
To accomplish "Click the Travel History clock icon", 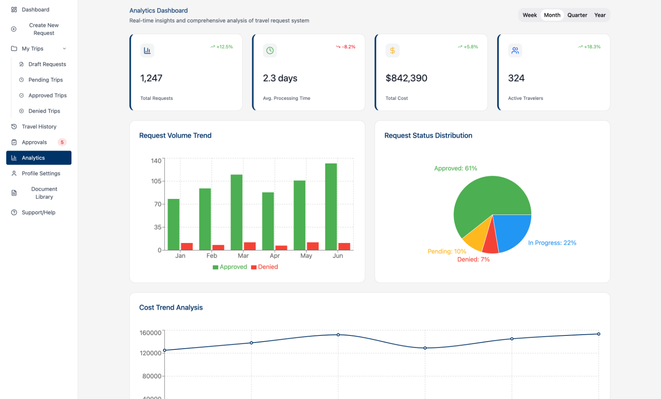I will pos(14,127).
